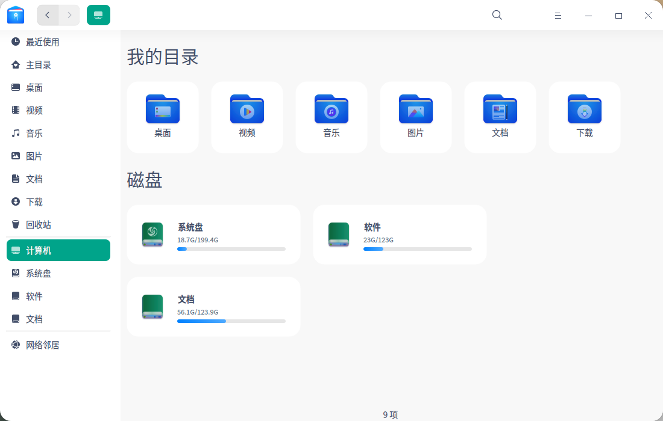
Task: Minimize the file manager window
Action: (x=588, y=16)
